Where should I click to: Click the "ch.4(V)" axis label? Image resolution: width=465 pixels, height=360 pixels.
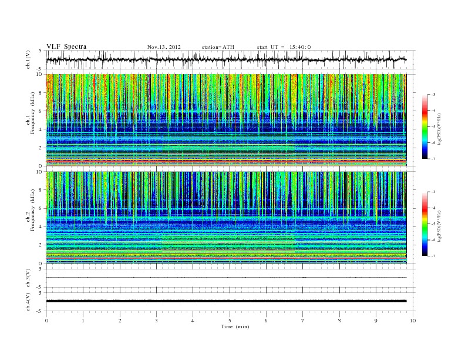[28, 302]
